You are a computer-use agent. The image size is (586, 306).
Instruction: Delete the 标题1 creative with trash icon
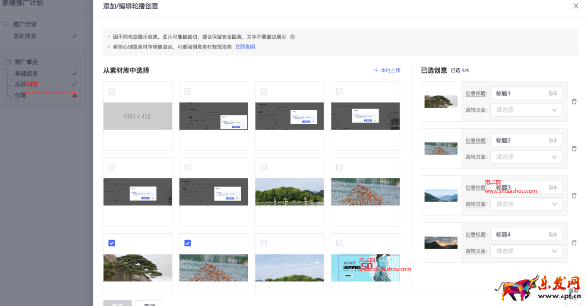click(574, 102)
